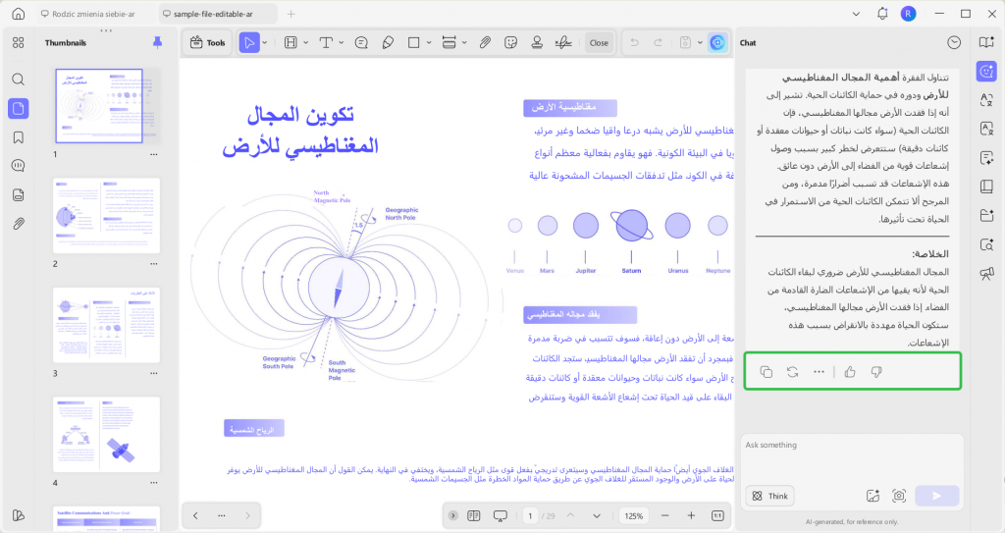Screen dimensions: 1005x533
Task: Expand the bottom toolbar arrow button
Action: point(453,515)
